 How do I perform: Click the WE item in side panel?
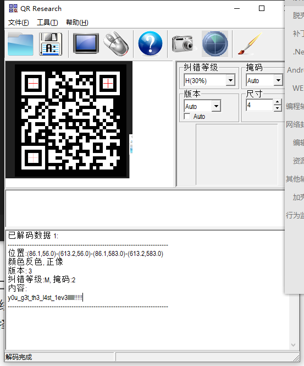click(x=298, y=88)
